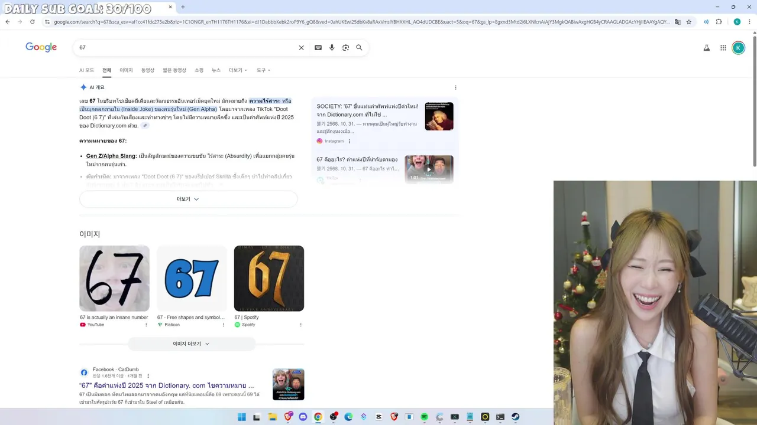Switch to 쇼핑 tab
Viewport: 757px width, 425px height.
click(199, 70)
